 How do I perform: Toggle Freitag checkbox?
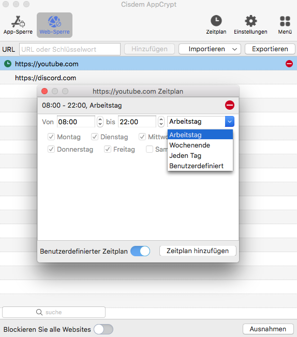coord(108,149)
